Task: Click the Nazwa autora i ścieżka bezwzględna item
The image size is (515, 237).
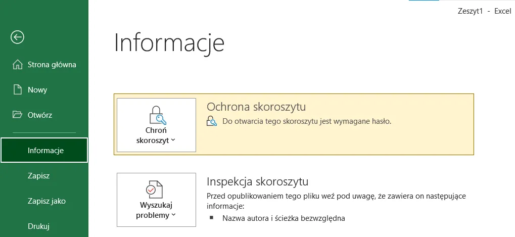Action: point(284,218)
